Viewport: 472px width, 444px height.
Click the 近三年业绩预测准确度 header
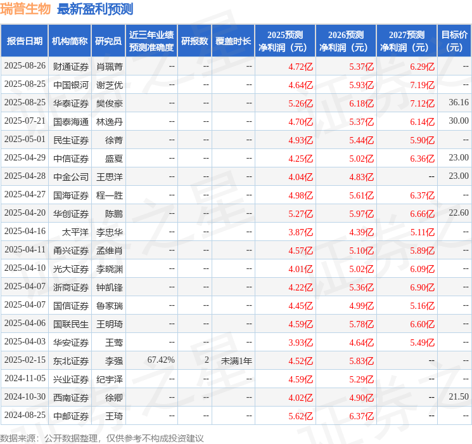point(151,41)
